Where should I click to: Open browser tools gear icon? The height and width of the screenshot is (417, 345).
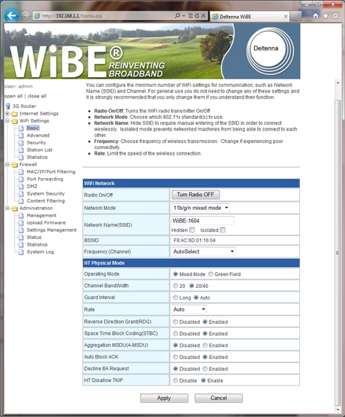pyautogui.click(x=336, y=16)
